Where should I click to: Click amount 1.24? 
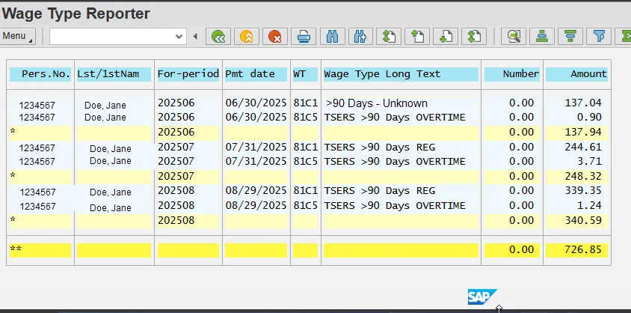pyautogui.click(x=589, y=205)
